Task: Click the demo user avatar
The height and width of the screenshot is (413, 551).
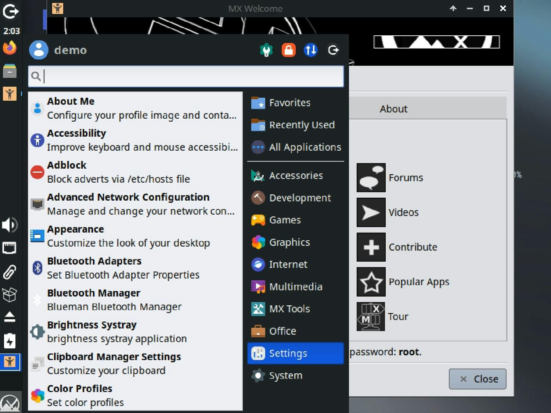Action: 39,50
